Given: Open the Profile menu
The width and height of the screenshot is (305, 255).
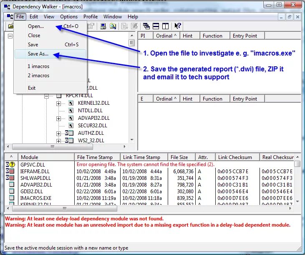Looking at the screenshot, I should click(91, 17).
